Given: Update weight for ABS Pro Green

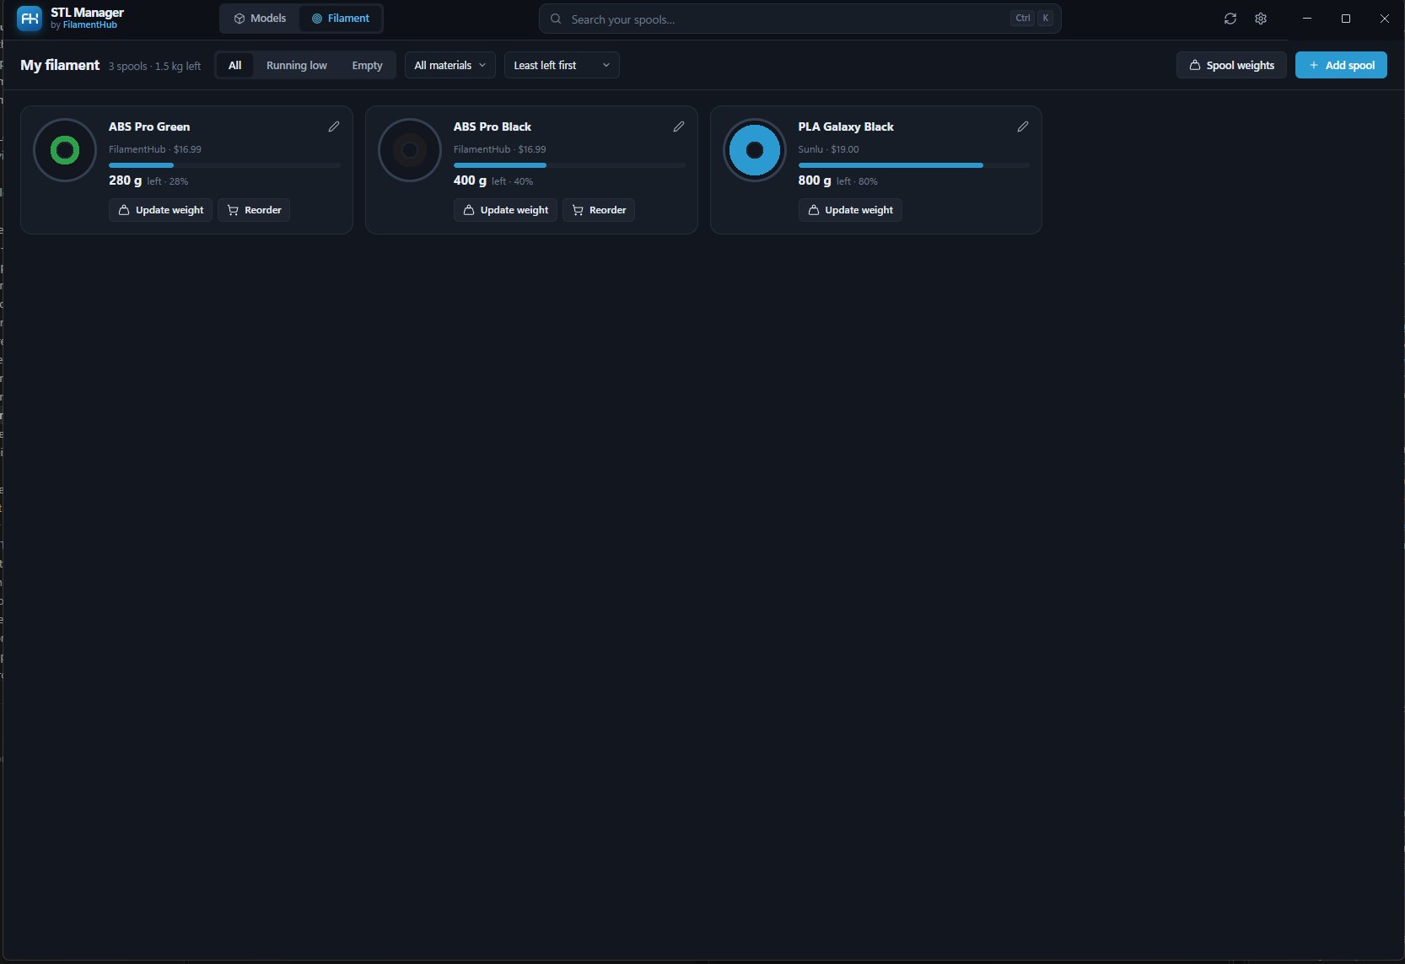Looking at the screenshot, I should (161, 210).
